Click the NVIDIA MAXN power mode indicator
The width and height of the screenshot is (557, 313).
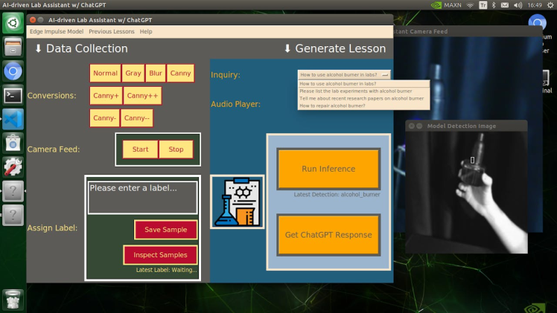446,5
